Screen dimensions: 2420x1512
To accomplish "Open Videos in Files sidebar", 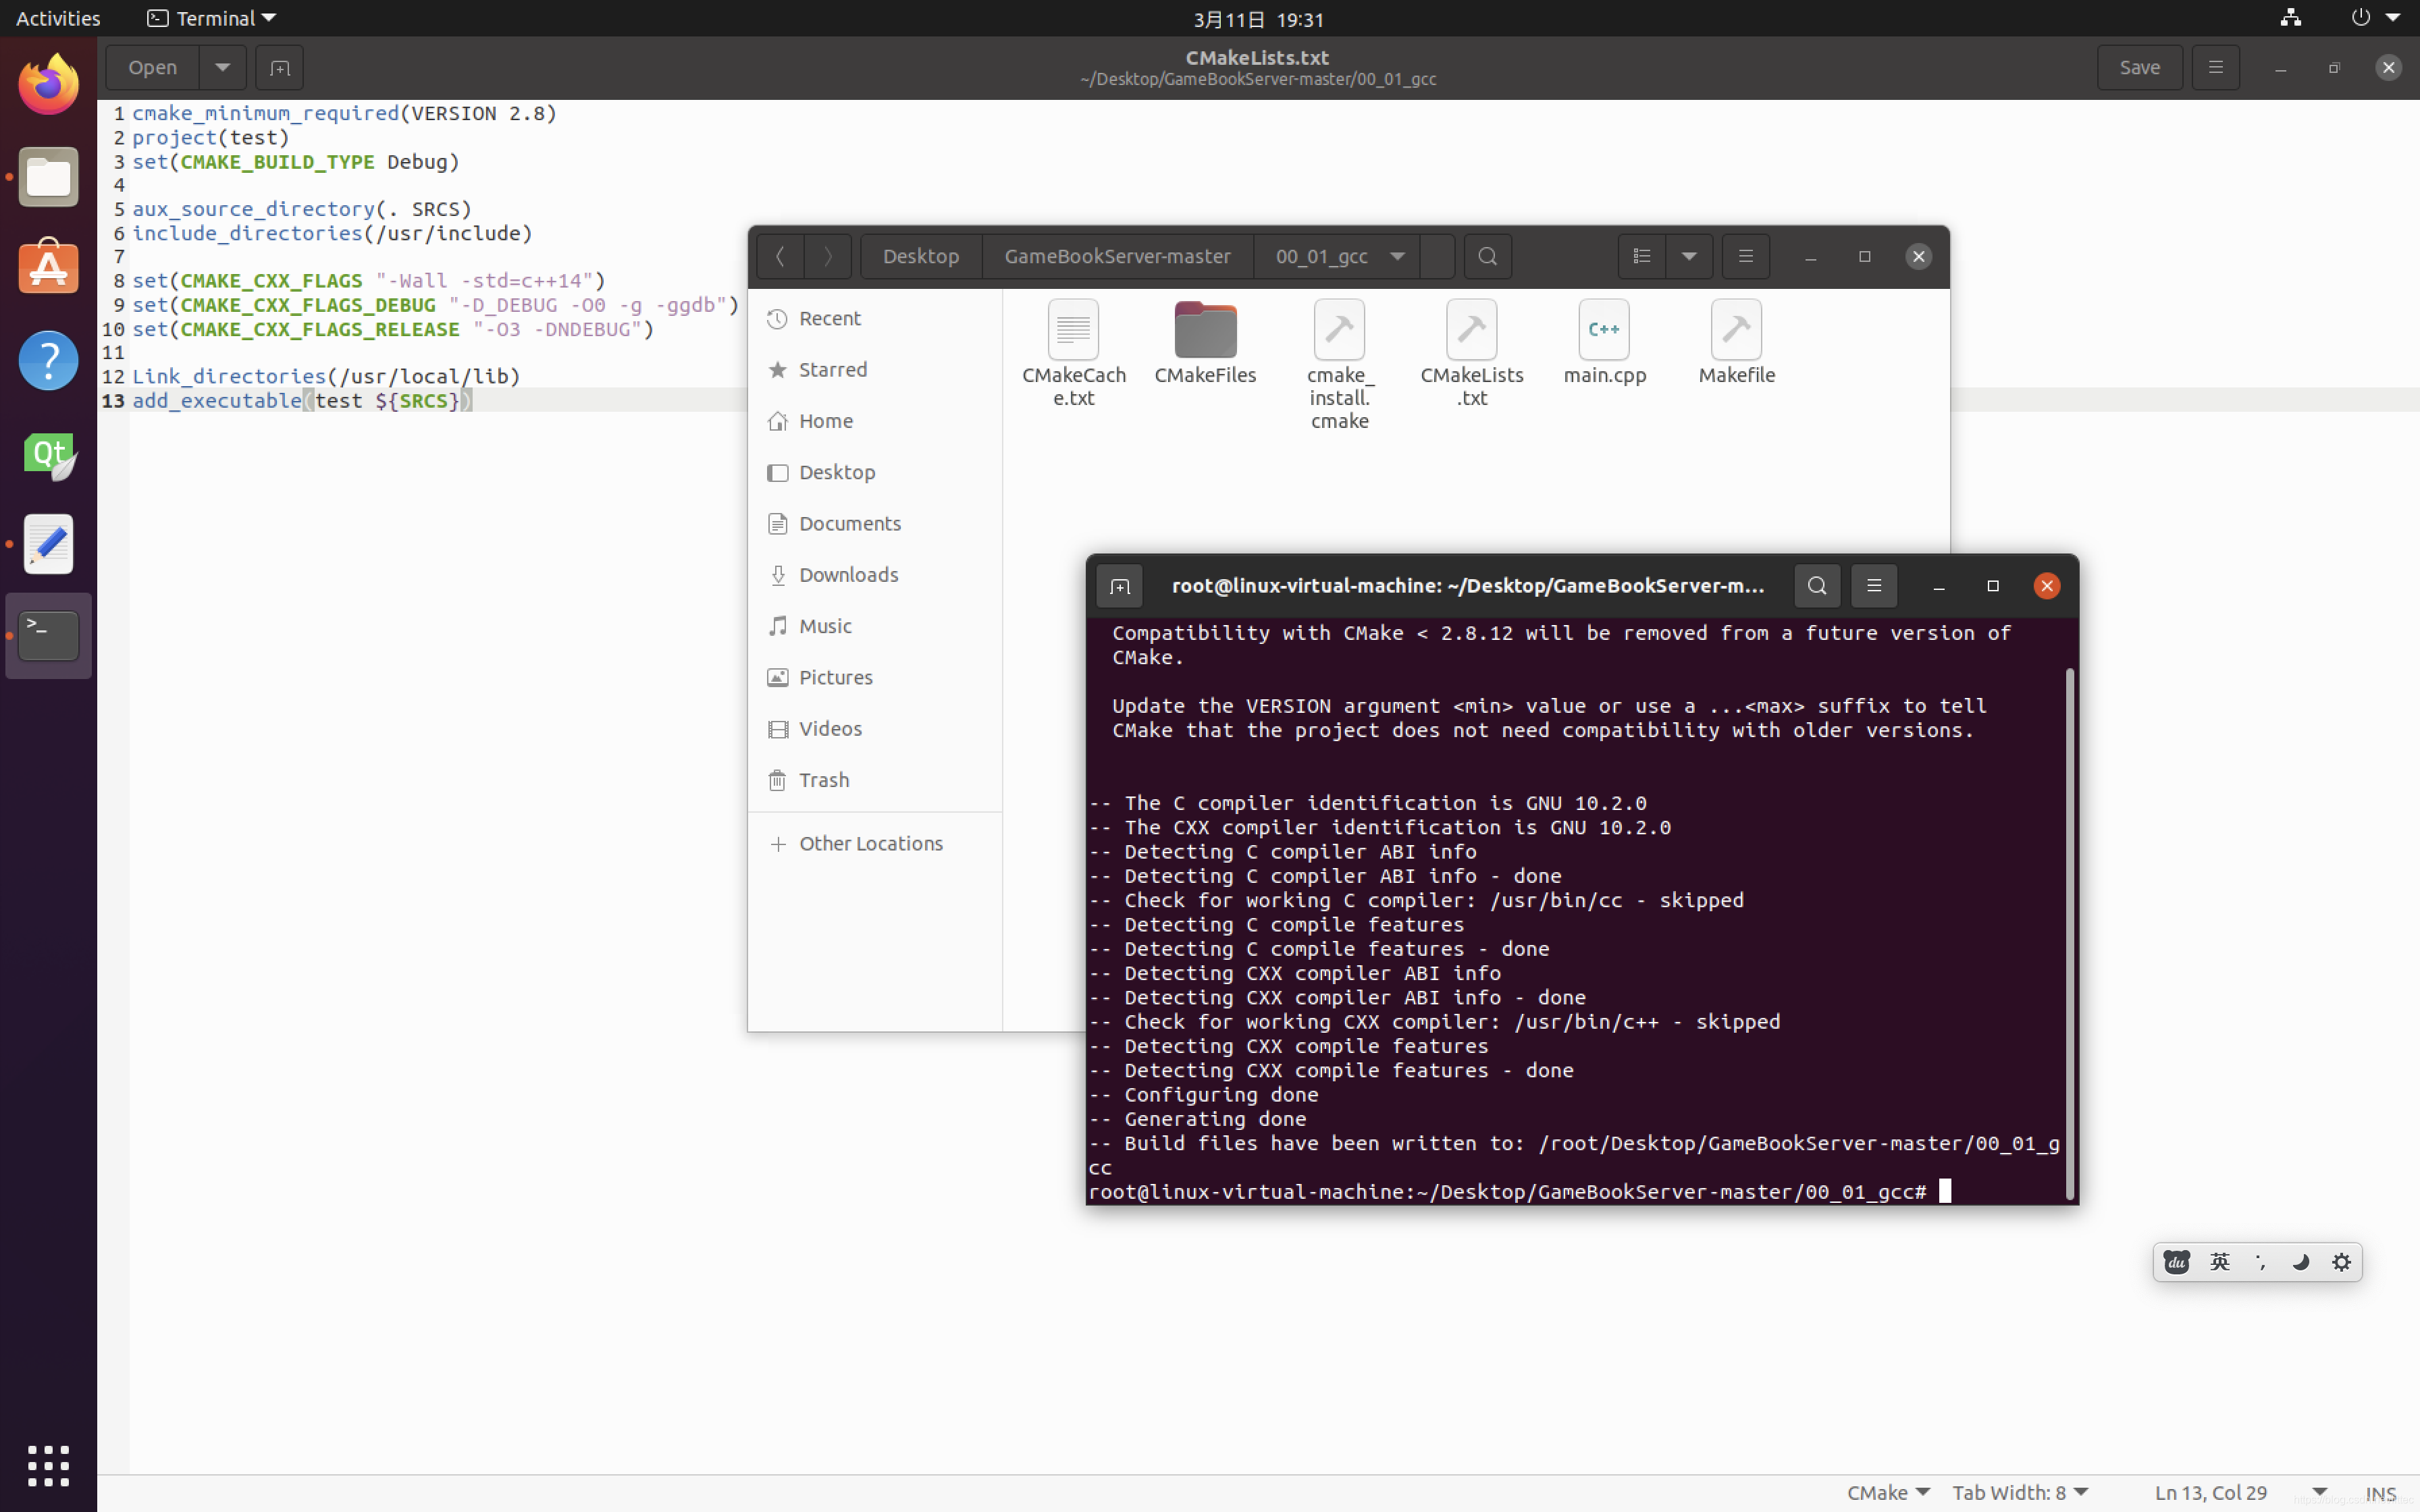I will pos(875,729).
